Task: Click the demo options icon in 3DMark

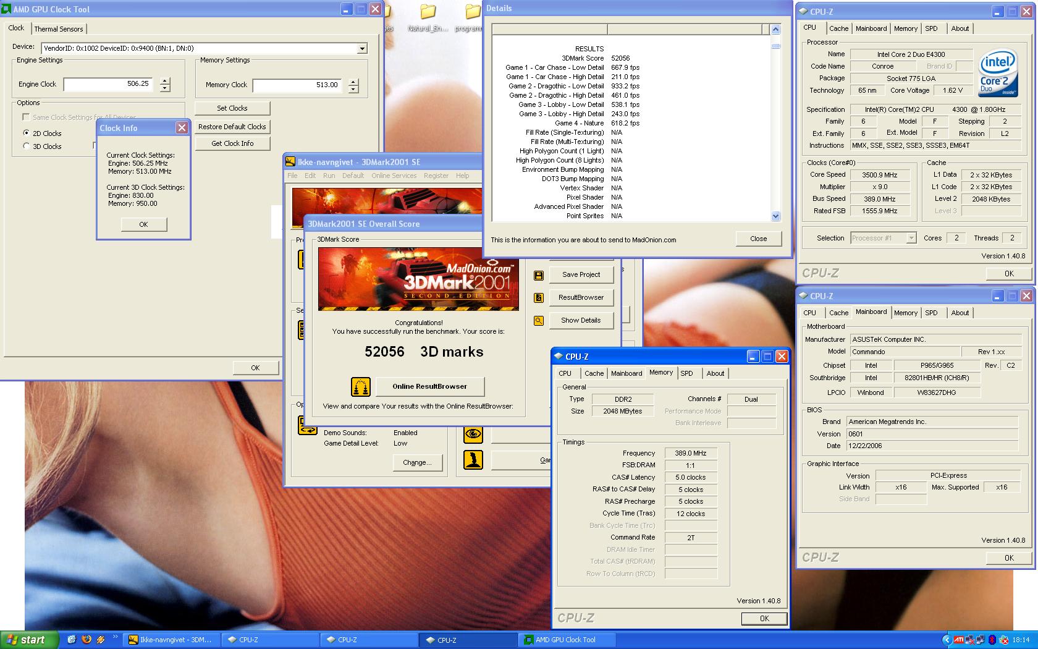Action: pyautogui.click(x=307, y=425)
